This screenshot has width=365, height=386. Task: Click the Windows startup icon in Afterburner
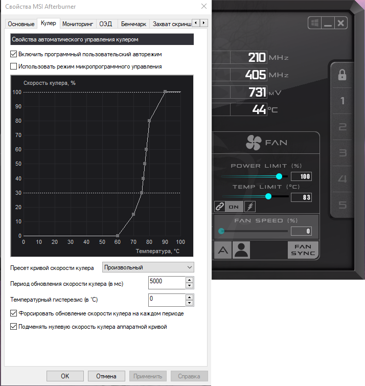click(314, 23)
